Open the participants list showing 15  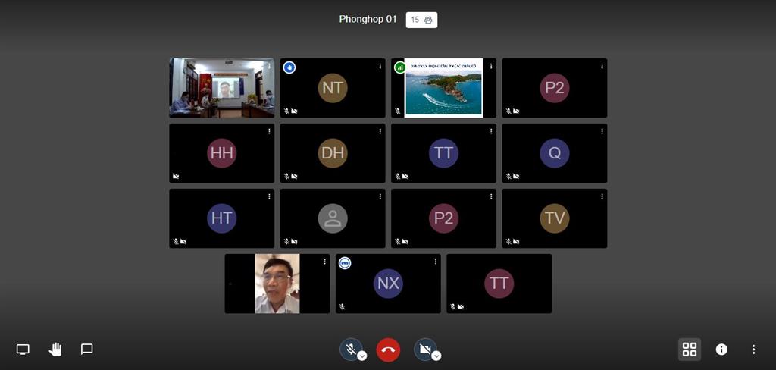pos(421,20)
